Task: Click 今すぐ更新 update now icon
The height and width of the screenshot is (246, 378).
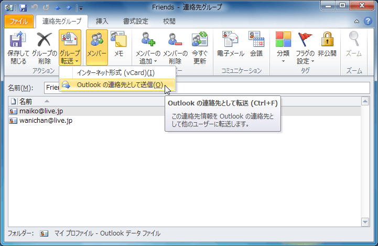Action: click(200, 39)
